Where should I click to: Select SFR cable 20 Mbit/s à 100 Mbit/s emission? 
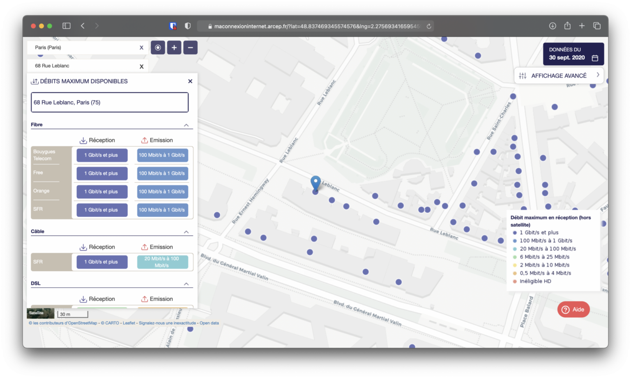163,262
